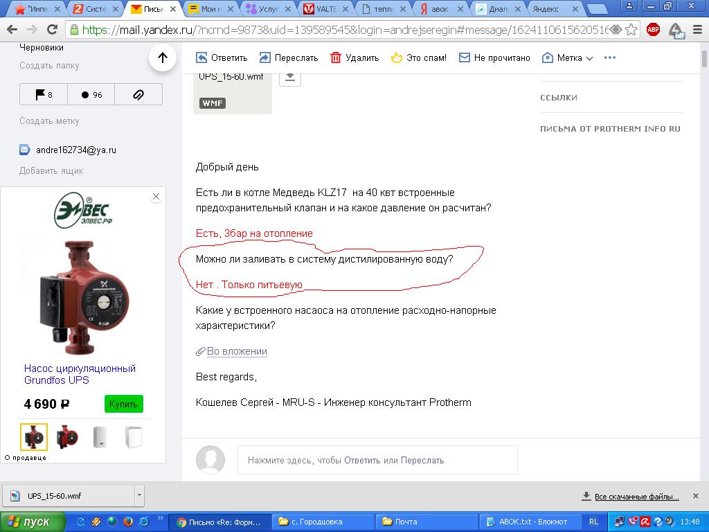
Task: Download the UPS_15-60.wmf attachment
Action: tap(290, 77)
